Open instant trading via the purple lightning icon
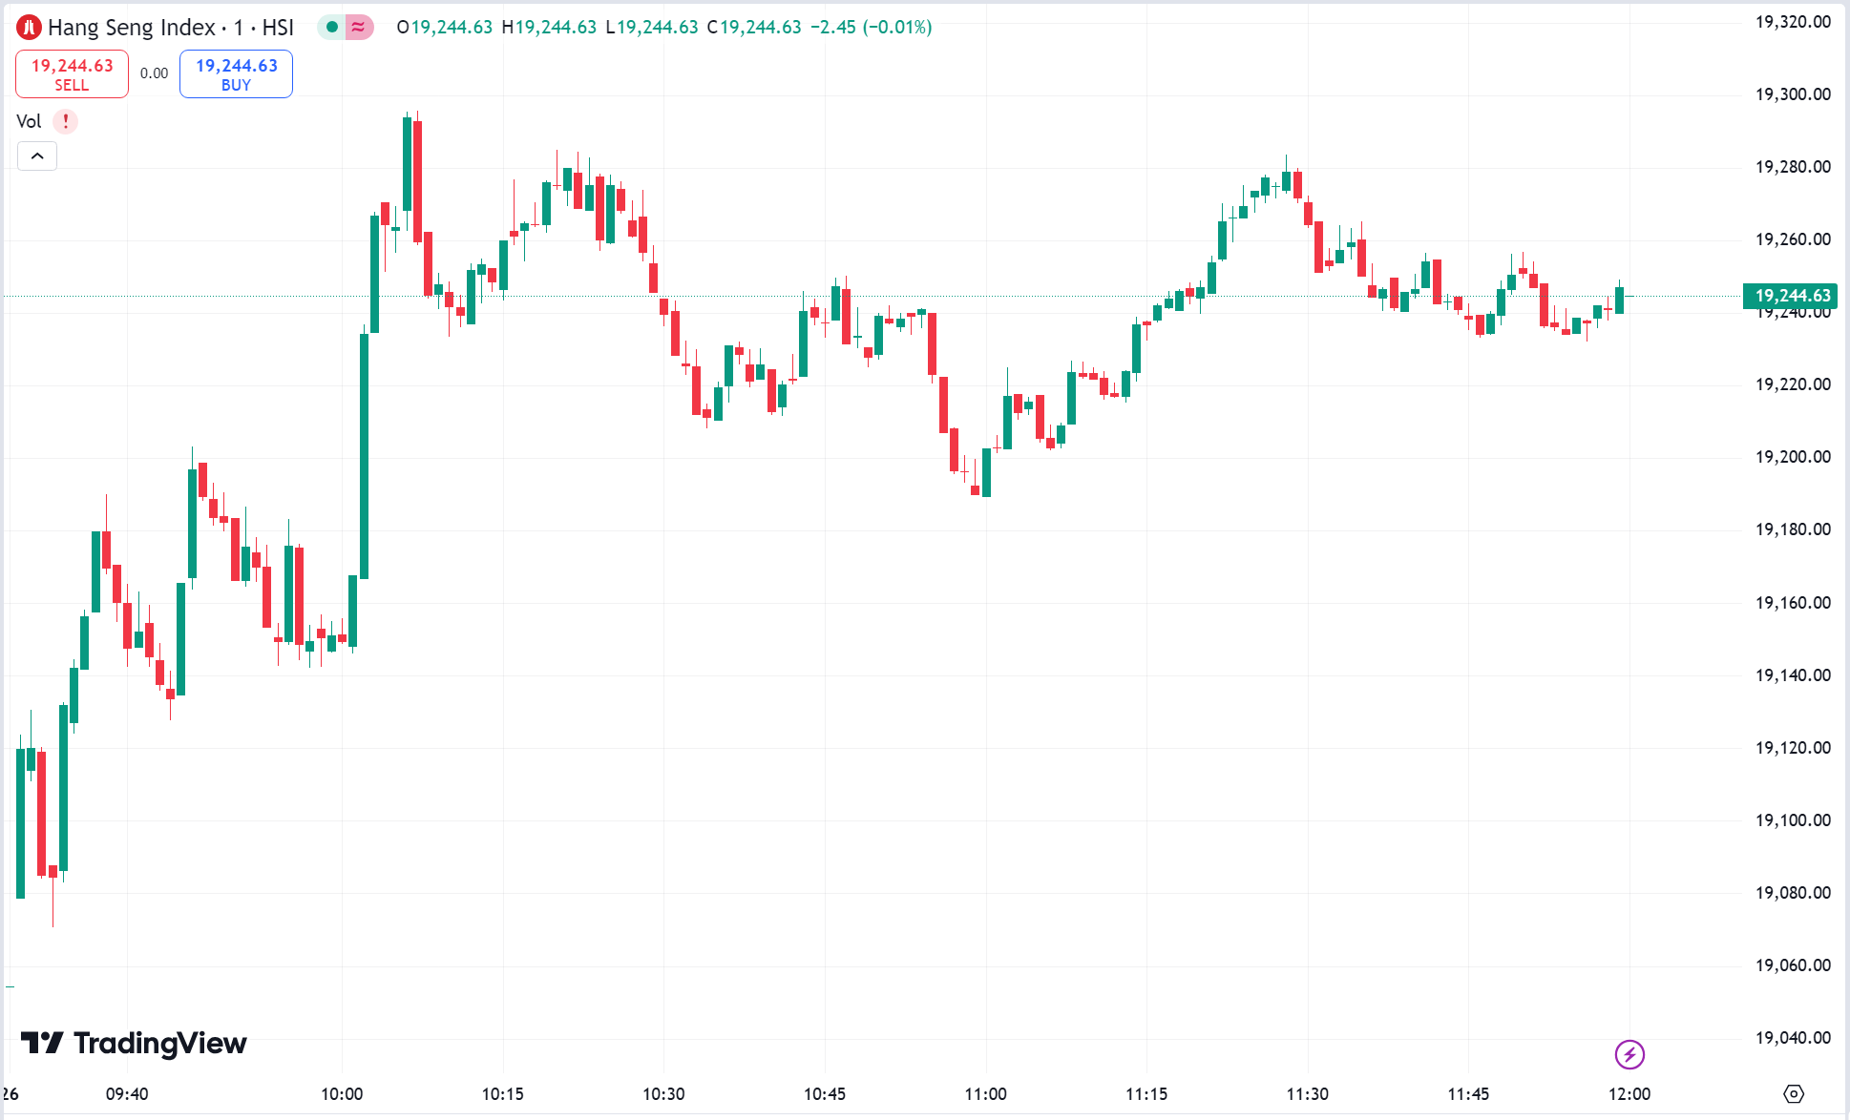The height and width of the screenshot is (1120, 1850). tap(1629, 1055)
